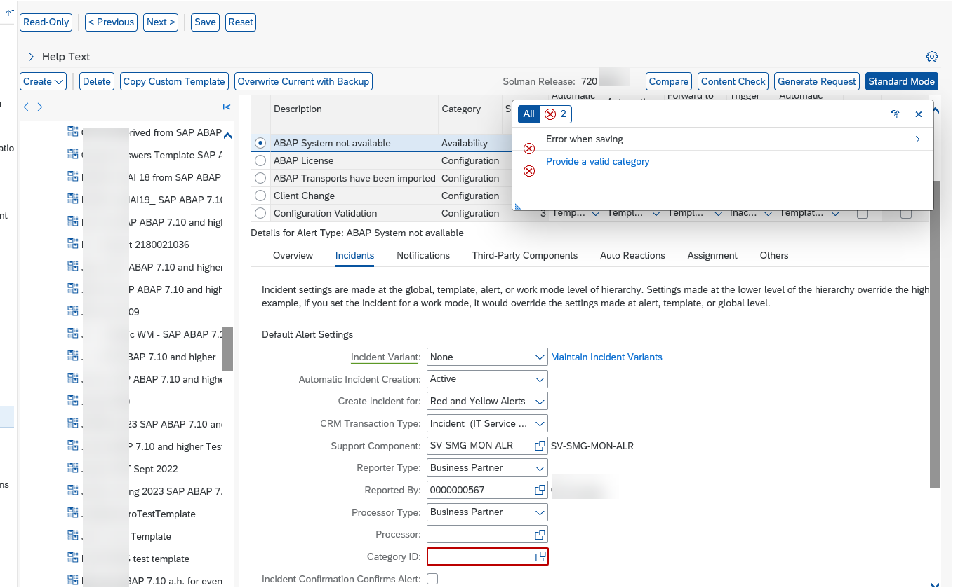Close the error message popover
Image resolution: width=958 pixels, height=588 pixels.
coord(918,114)
